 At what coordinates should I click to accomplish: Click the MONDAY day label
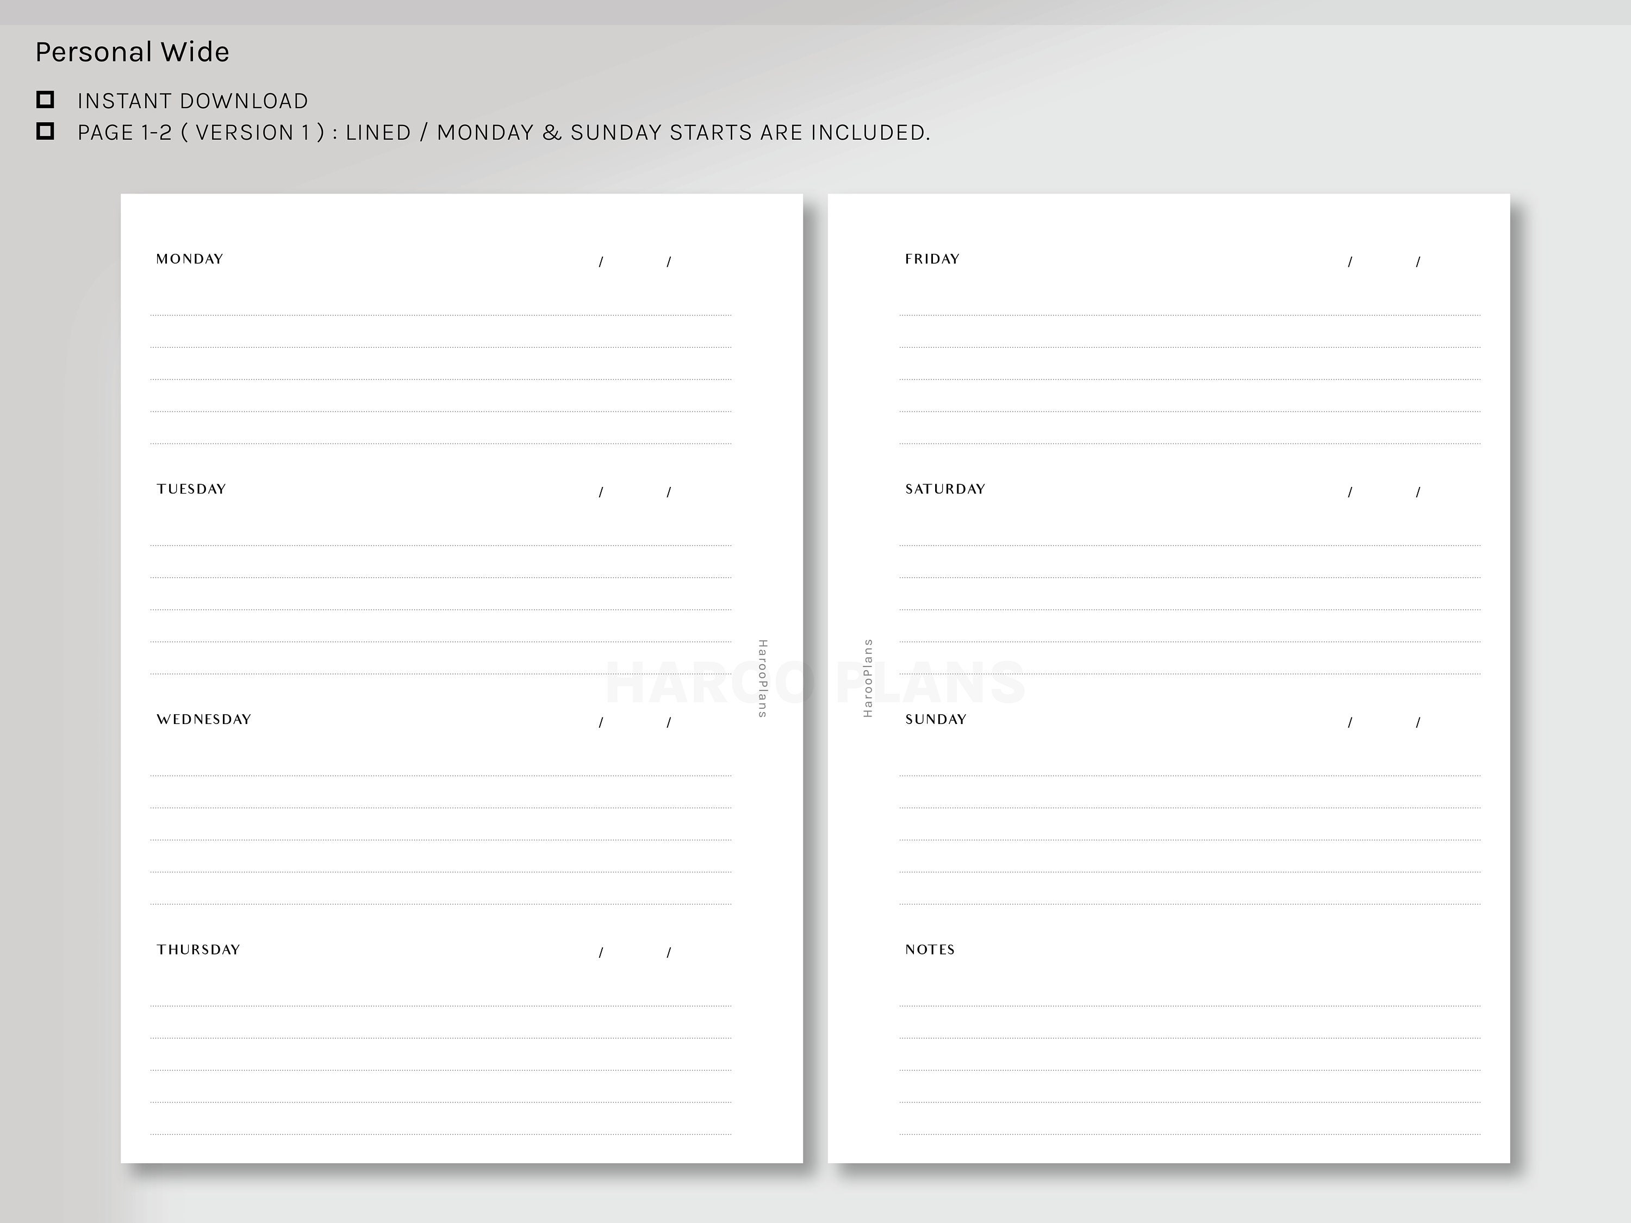pyautogui.click(x=190, y=259)
